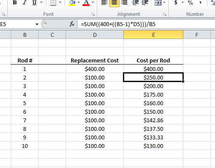215x168 pixels.
Task: Apply cell borders button
Action: (53, 3)
